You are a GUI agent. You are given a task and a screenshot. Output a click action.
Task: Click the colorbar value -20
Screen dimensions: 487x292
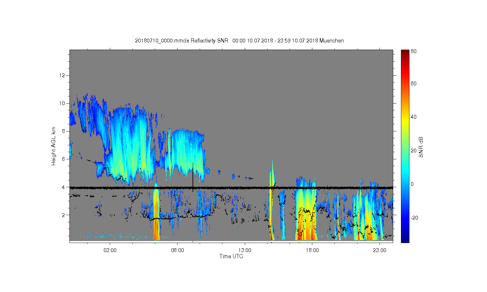[414, 218]
